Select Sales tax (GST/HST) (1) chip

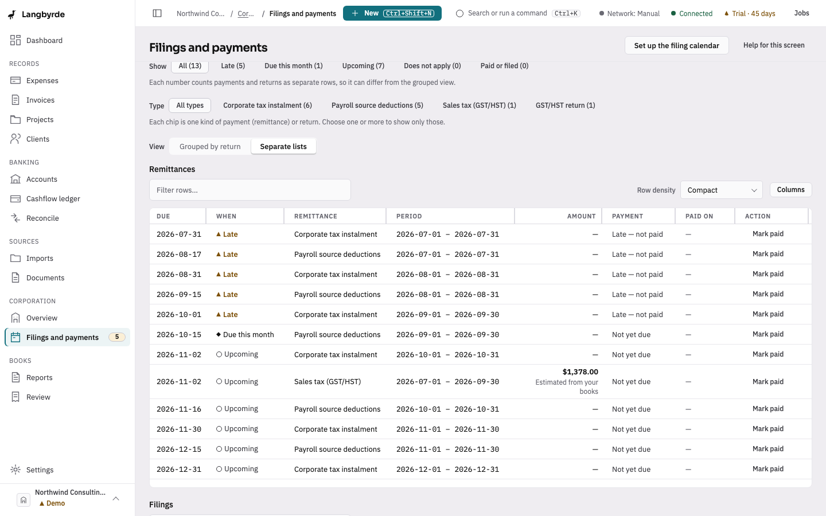click(480, 105)
